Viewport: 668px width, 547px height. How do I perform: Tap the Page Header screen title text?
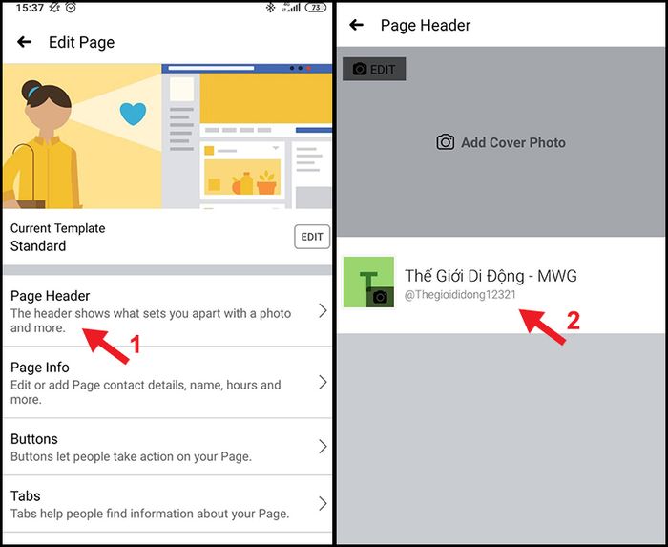(426, 25)
